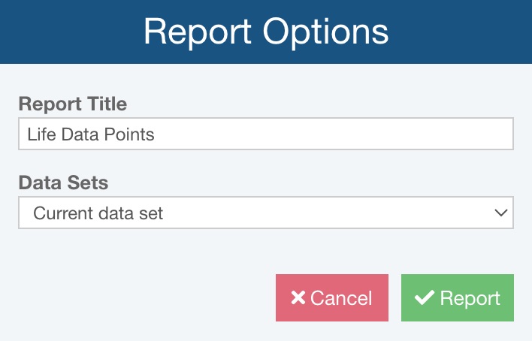This screenshot has height=341, width=532.
Task: Click the "Report Options" dialog header
Action: point(266,32)
